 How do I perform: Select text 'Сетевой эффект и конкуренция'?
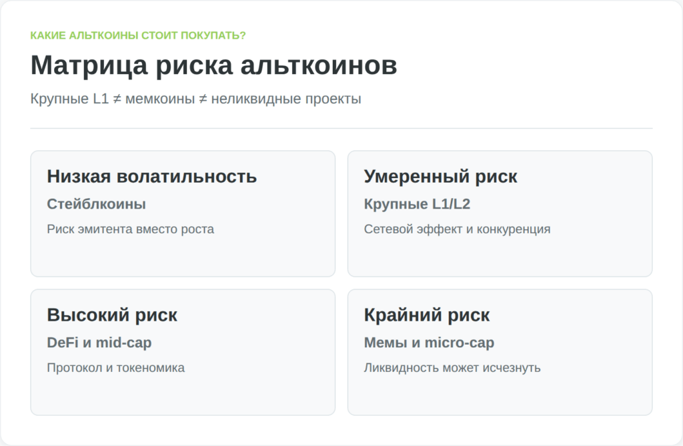[457, 229]
